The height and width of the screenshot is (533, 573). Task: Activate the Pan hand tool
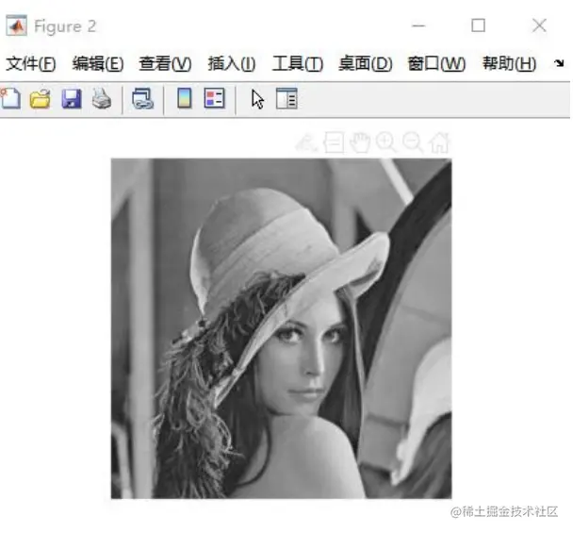(360, 142)
